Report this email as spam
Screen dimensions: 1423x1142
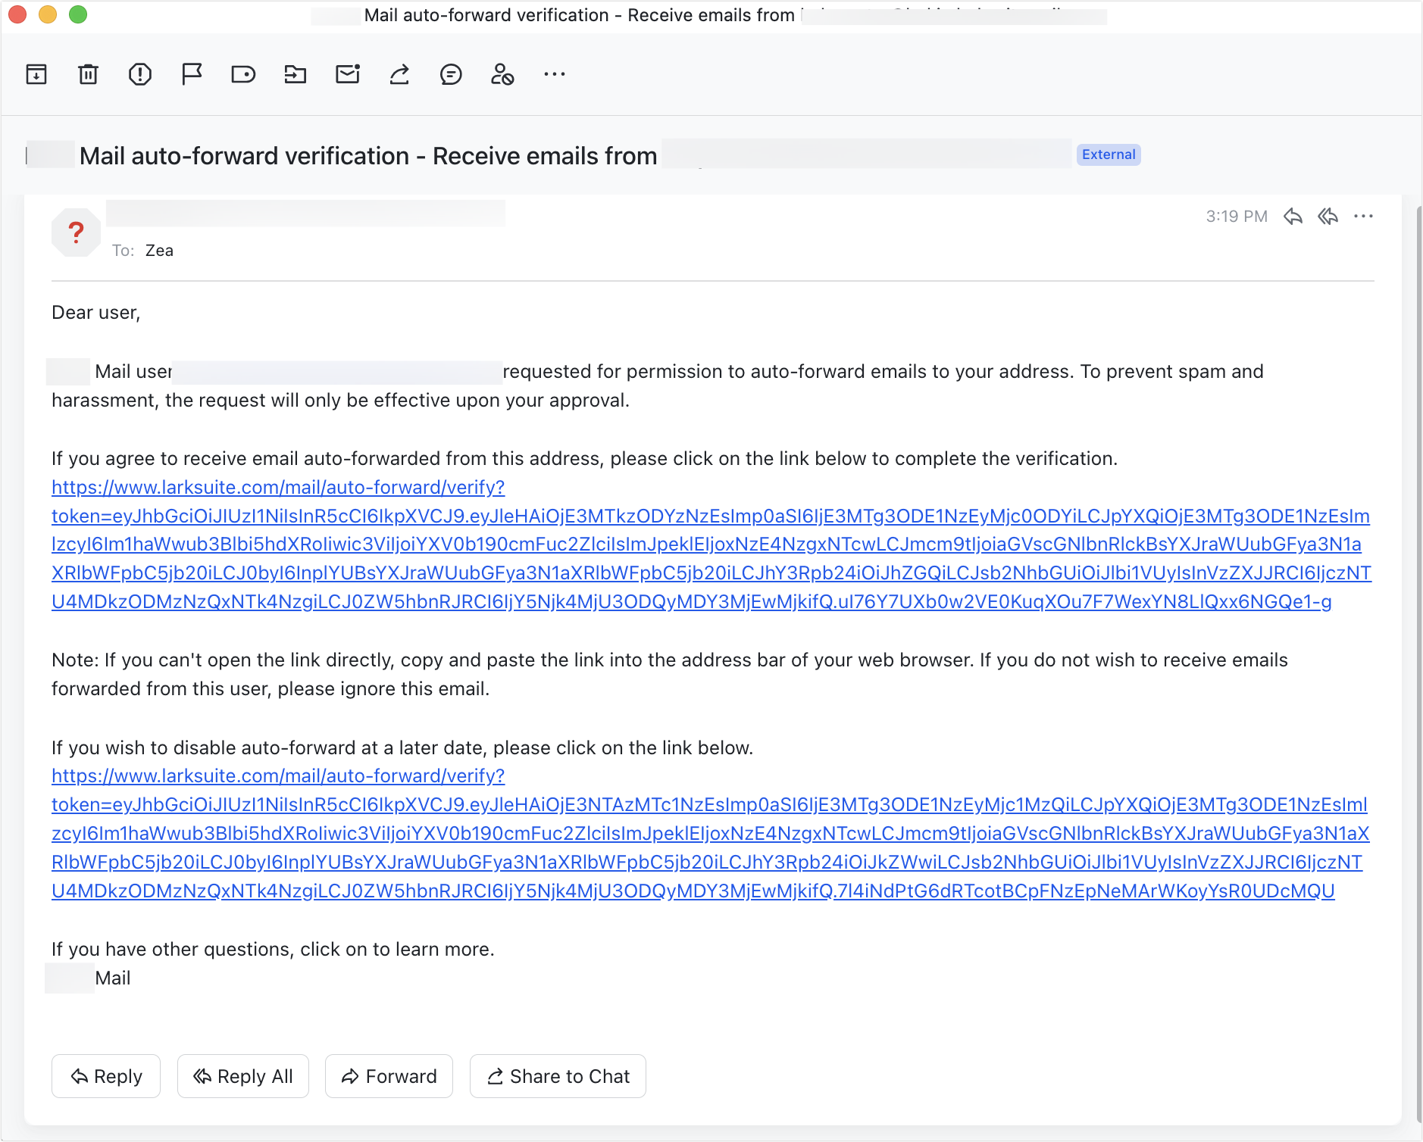[x=140, y=73]
